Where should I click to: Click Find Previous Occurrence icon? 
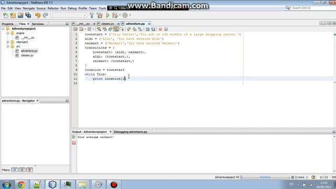pos(104,29)
